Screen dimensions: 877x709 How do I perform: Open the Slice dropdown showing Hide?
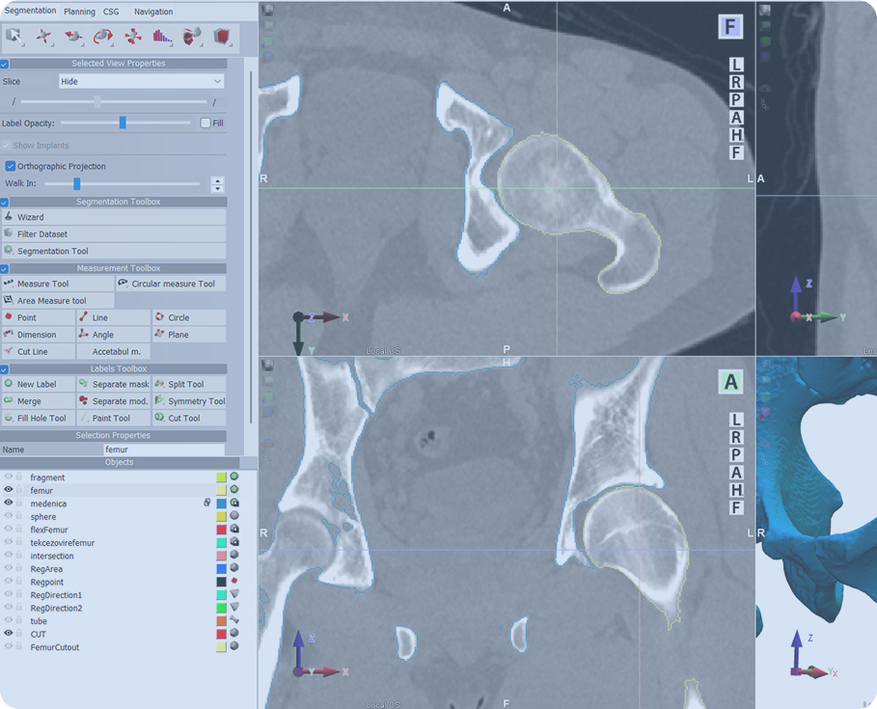pos(142,82)
